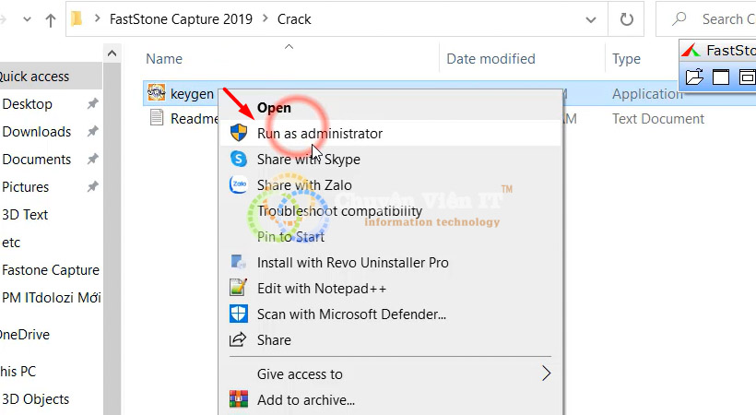Click the Skype icon in the context menu

[x=239, y=159]
